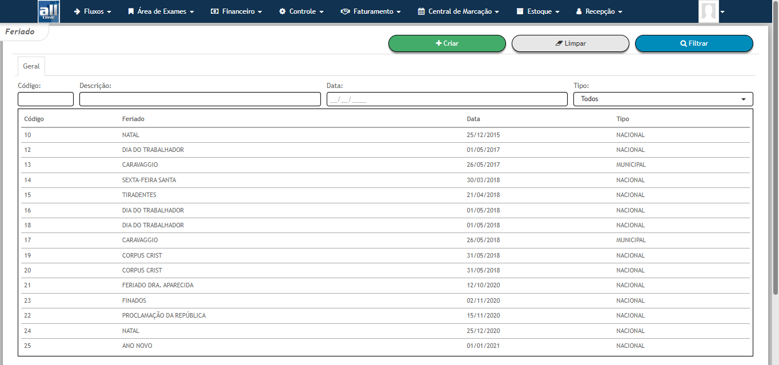Expand the user profile dropdown arrow
The height and width of the screenshot is (365, 779).
tap(722, 12)
